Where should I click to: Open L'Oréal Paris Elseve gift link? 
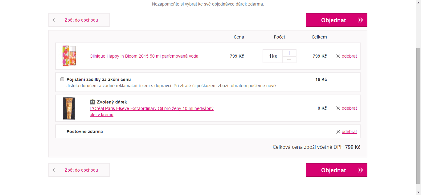(x=152, y=112)
